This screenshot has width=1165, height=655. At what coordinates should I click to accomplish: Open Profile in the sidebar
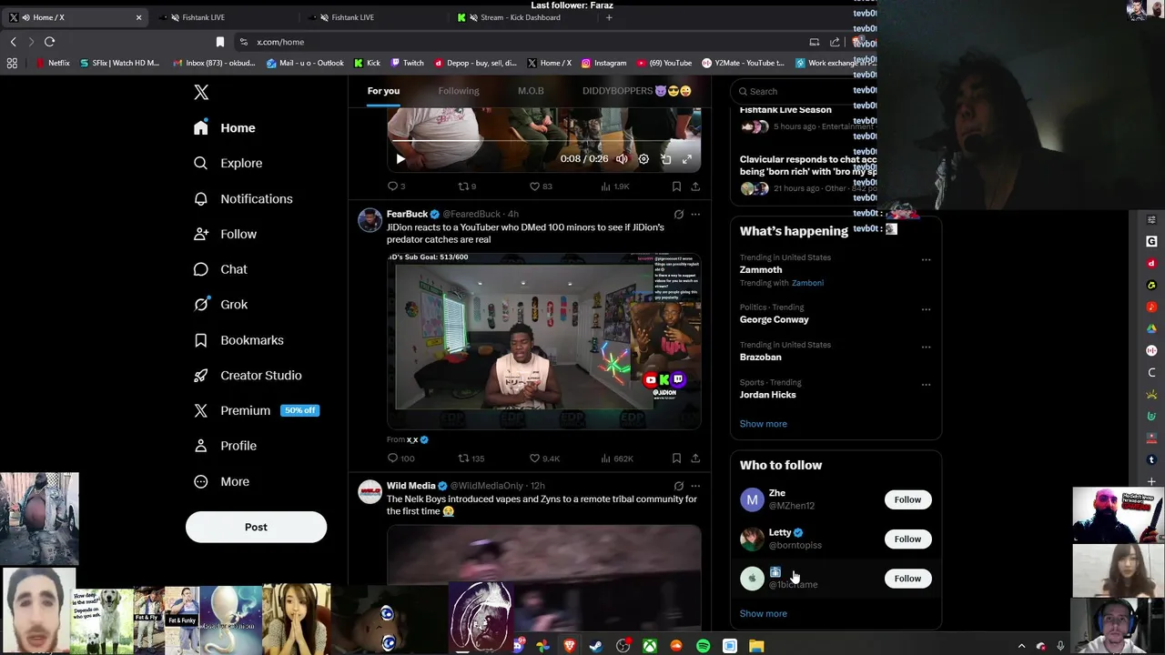(x=226, y=446)
